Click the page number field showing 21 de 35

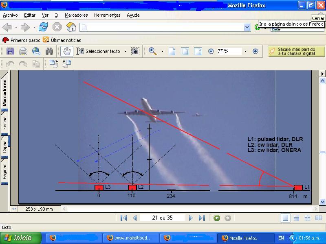(162, 218)
